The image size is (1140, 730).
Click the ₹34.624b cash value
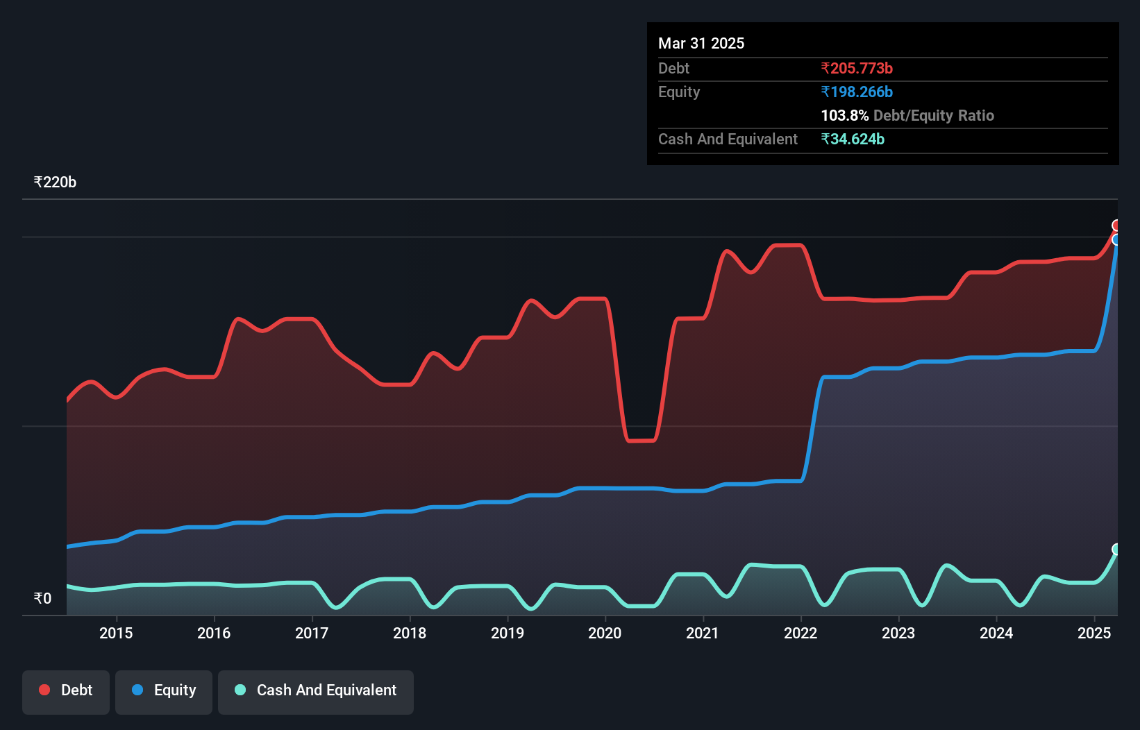click(x=853, y=139)
